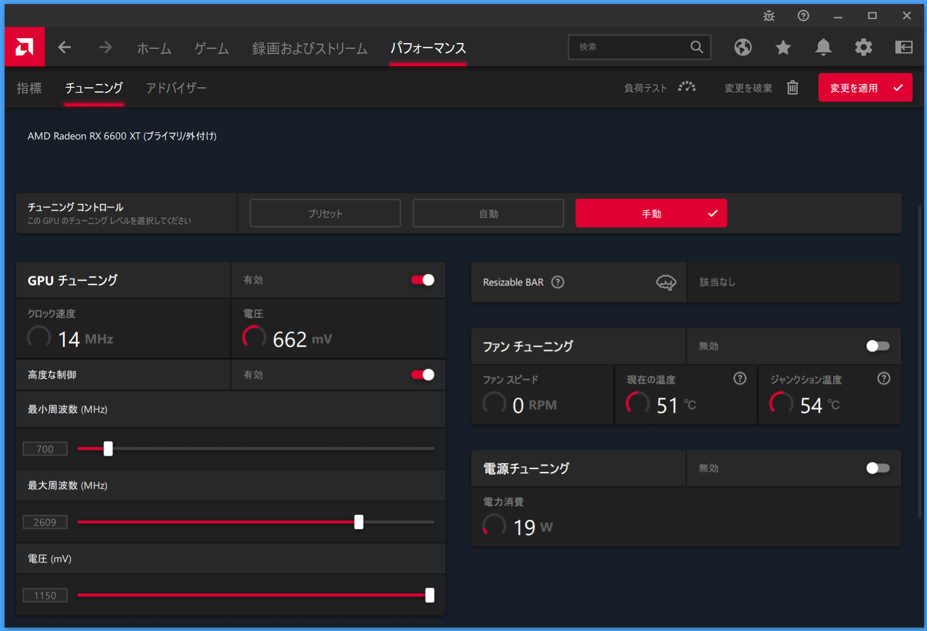This screenshot has height=631, width=927.
Task: Switch to チューニング sub-tab
Action: point(94,88)
